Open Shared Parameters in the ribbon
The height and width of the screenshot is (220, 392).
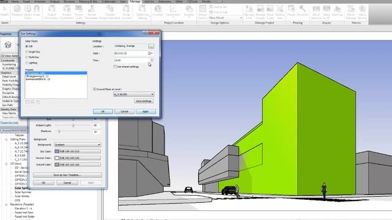click(91, 12)
